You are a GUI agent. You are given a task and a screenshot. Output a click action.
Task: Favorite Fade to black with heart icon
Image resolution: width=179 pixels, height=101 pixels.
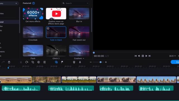(x=48, y=28)
